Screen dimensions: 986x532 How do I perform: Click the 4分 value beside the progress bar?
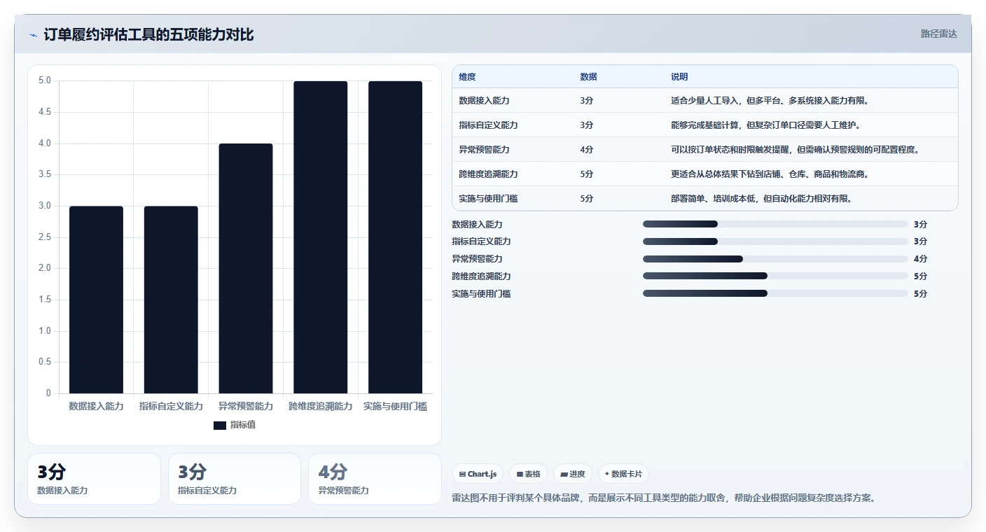(x=920, y=259)
